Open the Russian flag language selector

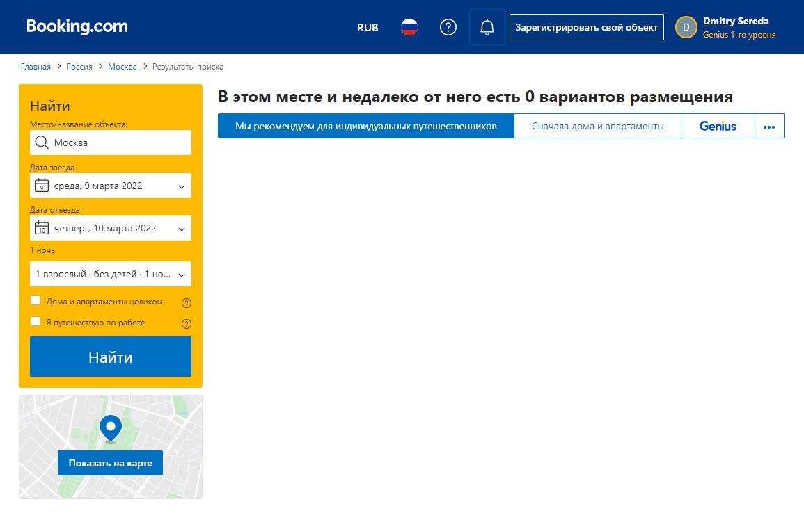pyautogui.click(x=409, y=27)
